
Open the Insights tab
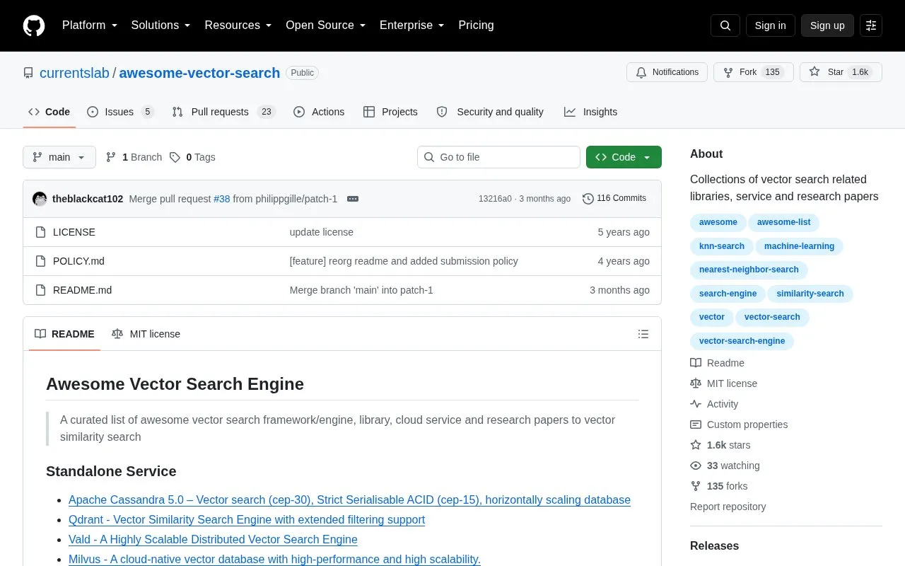pos(591,112)
